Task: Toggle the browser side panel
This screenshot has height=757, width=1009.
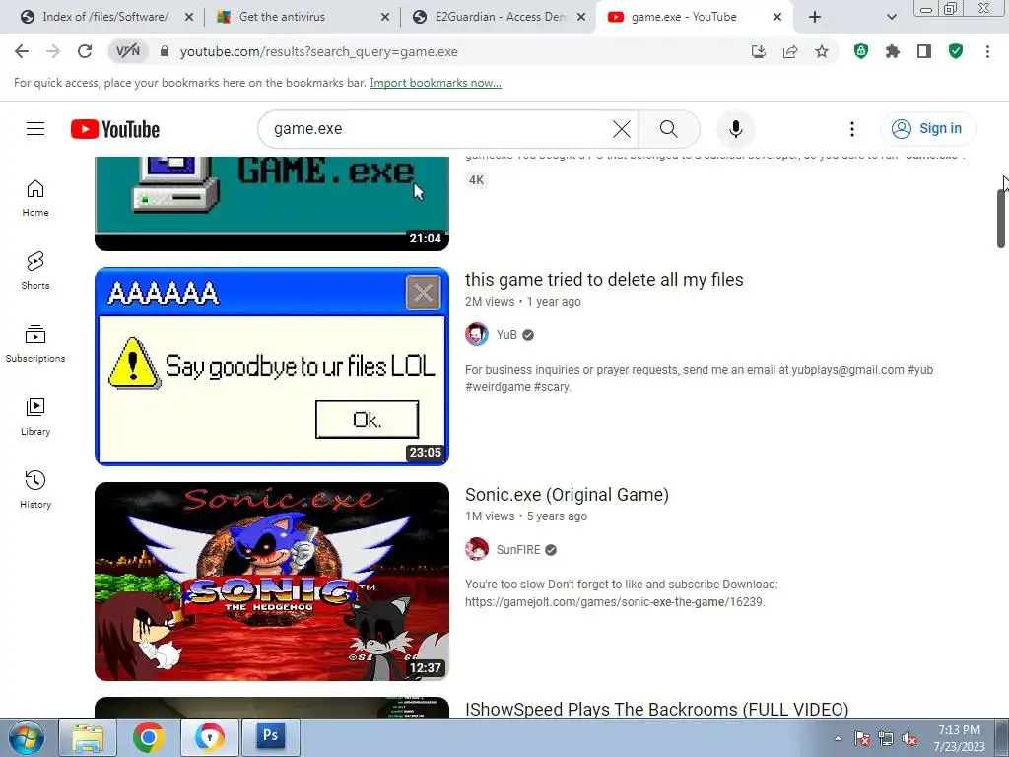Action: pos(924,51)
